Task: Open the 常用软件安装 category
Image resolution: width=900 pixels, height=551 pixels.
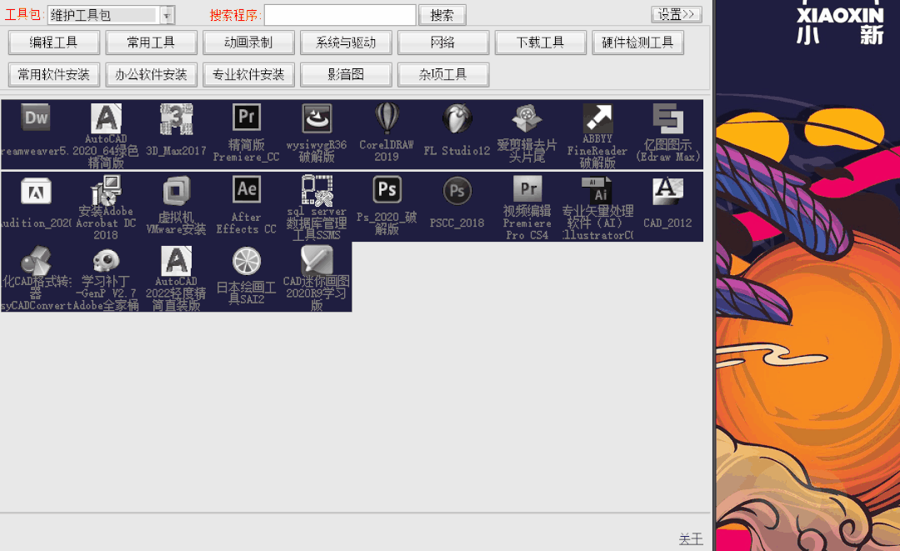Action: tap(54, 75)
